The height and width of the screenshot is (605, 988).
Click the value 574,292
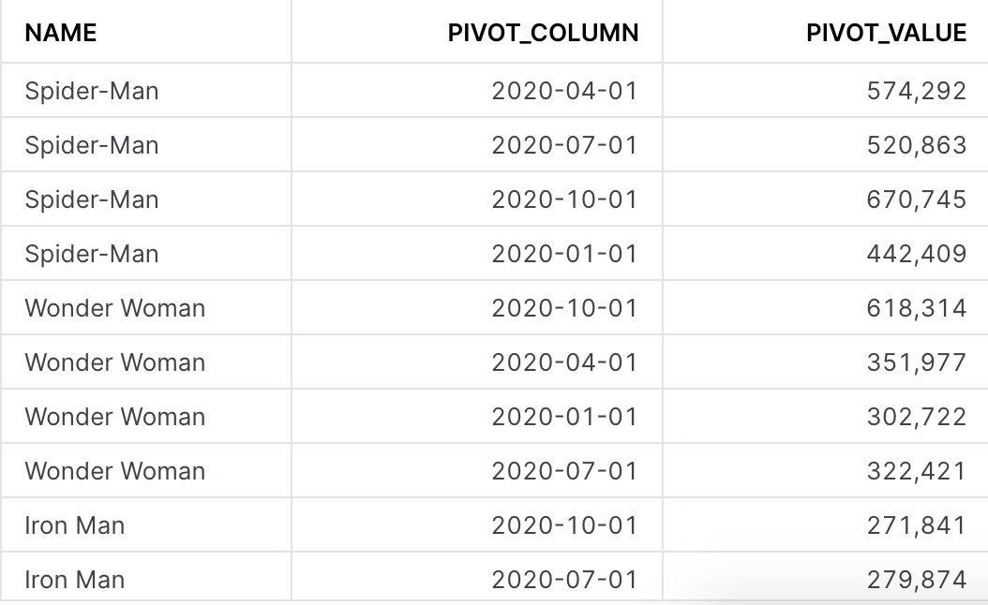(x=916, y=91)
